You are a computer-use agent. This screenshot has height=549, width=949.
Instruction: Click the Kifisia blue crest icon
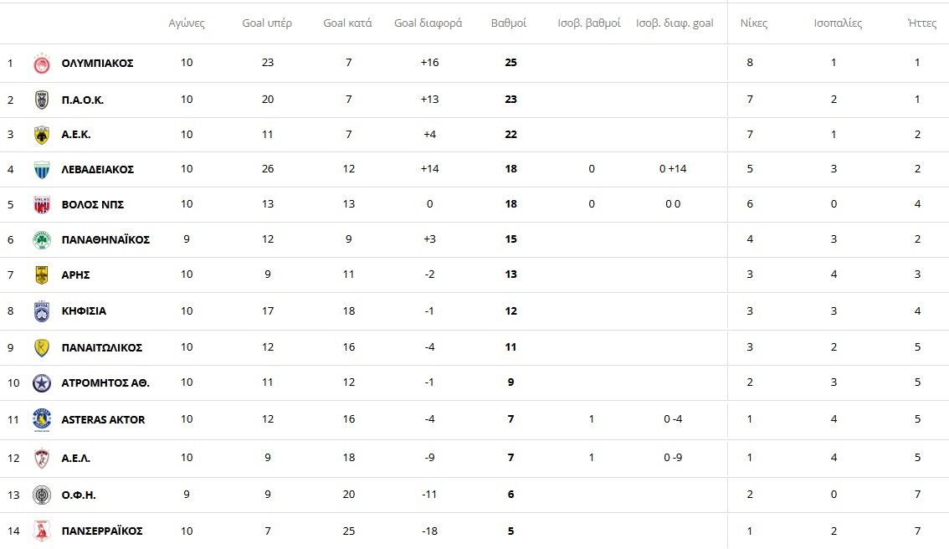(41, 311)
